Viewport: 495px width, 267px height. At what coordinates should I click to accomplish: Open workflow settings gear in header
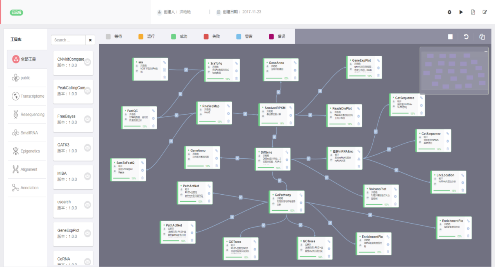[449, 12]
